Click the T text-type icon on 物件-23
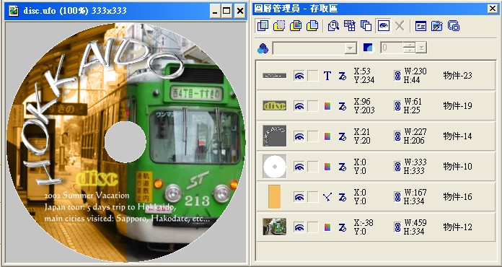This screenshot has height=267, width=502. click(x=327, y=76)
